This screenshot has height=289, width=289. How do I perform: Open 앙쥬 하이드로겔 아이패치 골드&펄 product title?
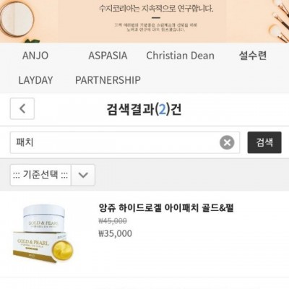click(x=166, y=207)
